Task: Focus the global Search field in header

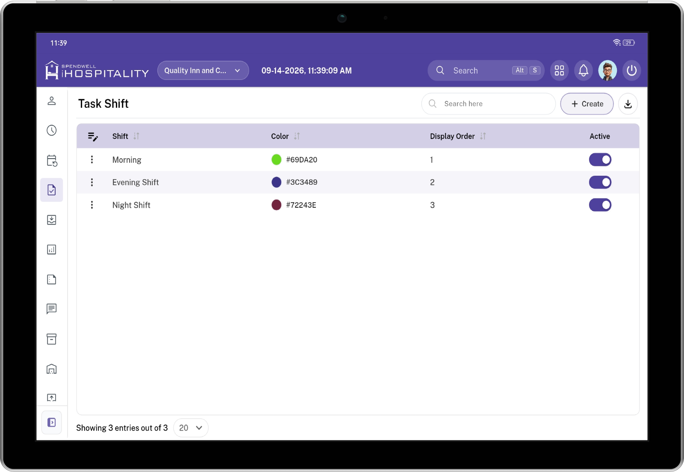Action: click(x=486, y=71)
